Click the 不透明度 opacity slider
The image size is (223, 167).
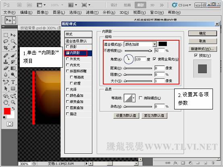(138, 51)
